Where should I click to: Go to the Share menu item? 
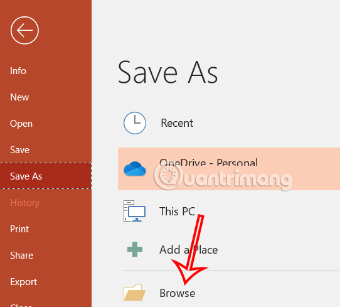point(21,256)
